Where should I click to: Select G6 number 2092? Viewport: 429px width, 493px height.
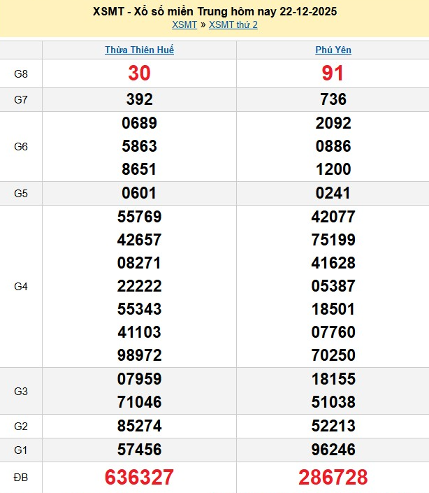333,123
